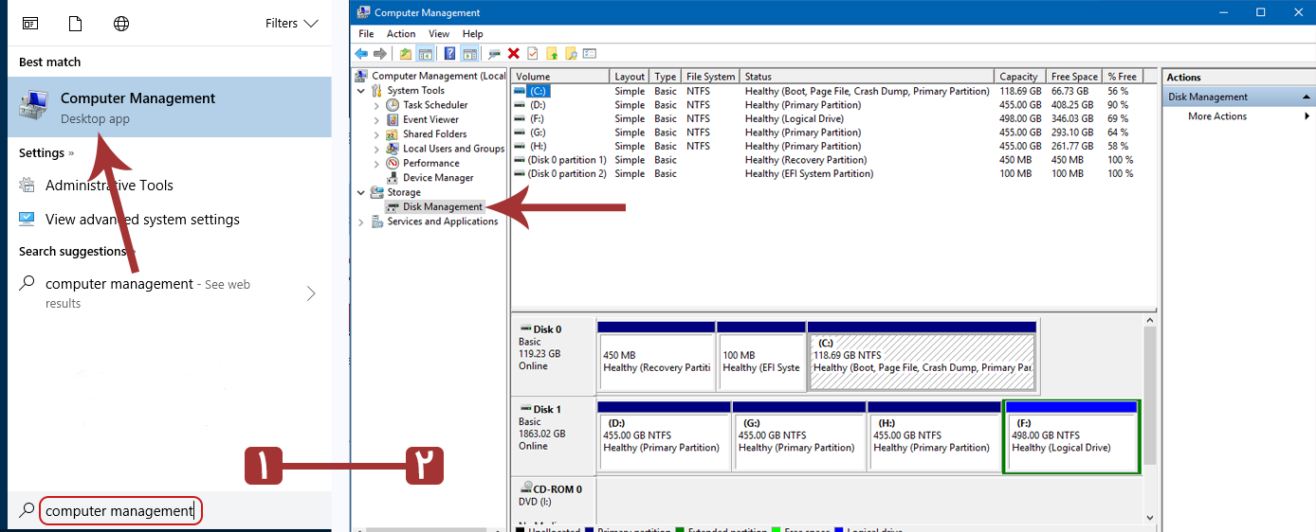Image resolution: width=1316 pixels, height=532 pixels.
Task: Sort by the File System column header
Action: (x=711, y=77)
